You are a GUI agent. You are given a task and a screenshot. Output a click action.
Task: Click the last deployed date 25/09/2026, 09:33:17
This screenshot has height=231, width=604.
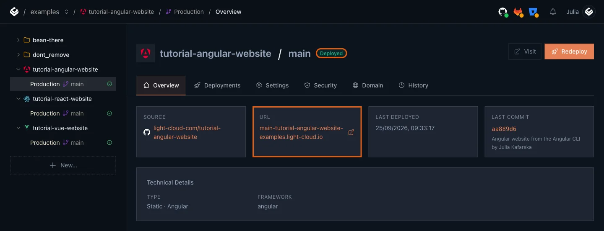pos(405,128)
